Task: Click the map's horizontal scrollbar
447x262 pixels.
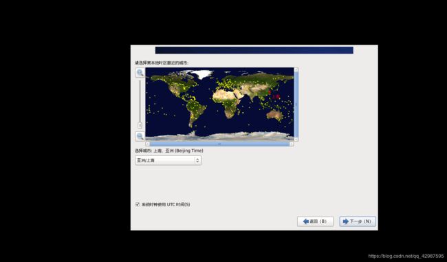Action: tap(219, 144)
